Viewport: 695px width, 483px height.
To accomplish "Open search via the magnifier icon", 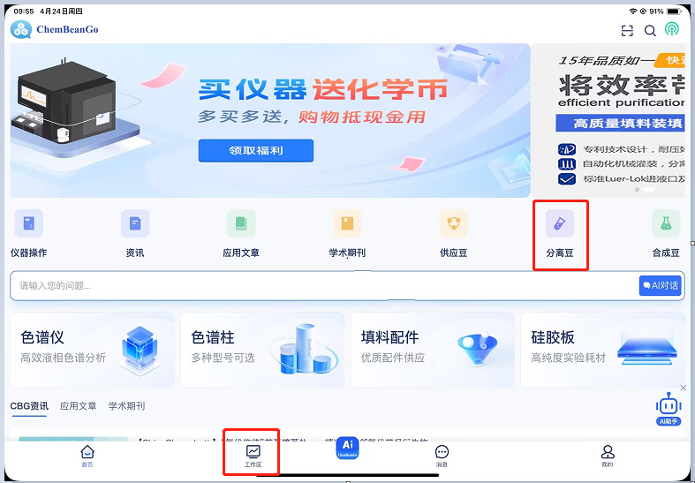I will 650,30.
